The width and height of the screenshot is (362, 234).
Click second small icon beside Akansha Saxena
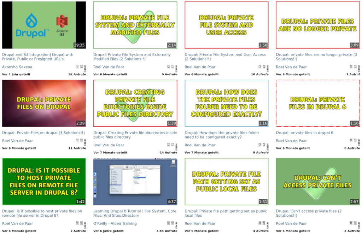tap(81, 66)
